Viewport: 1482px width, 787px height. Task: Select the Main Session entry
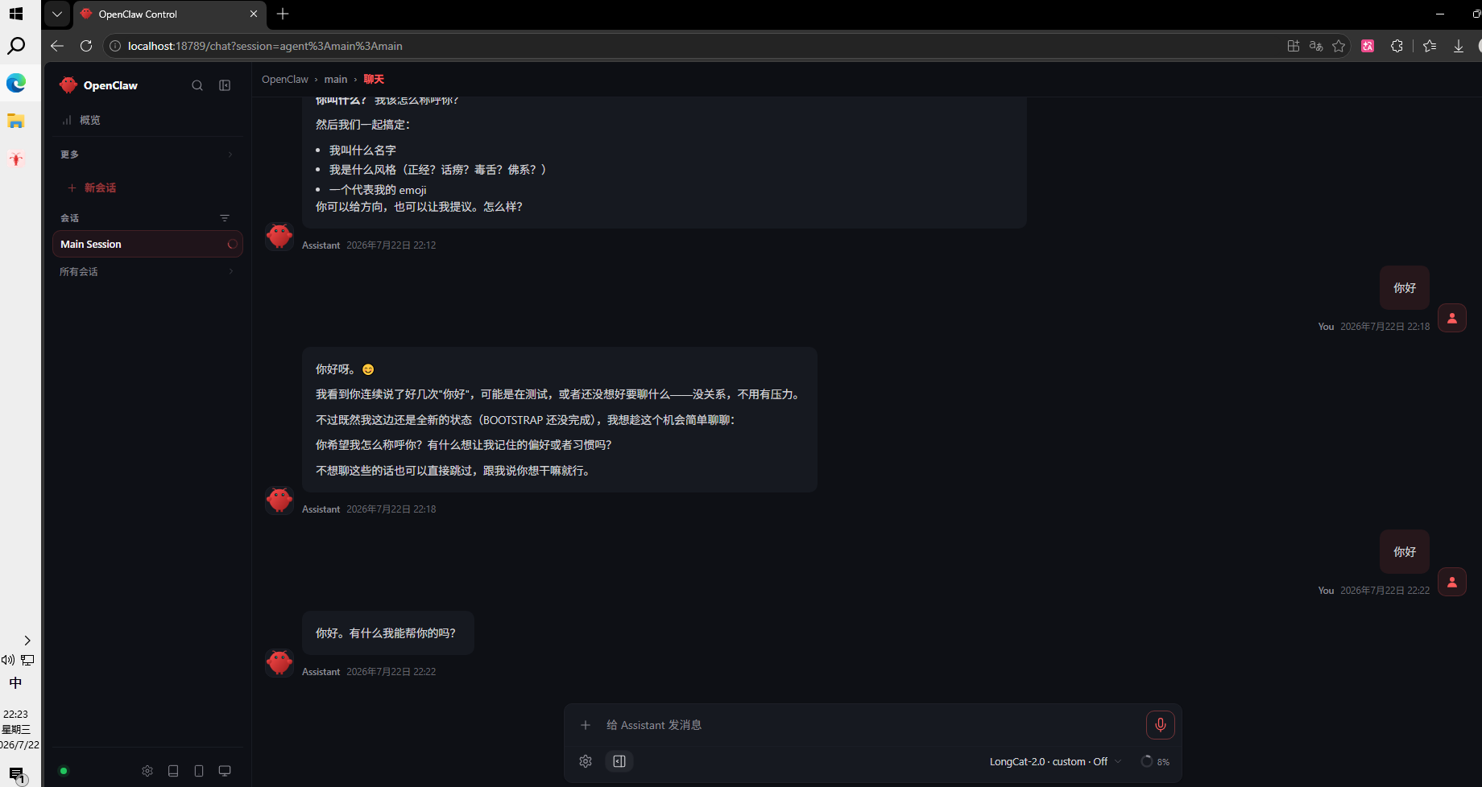pos(147,244)
